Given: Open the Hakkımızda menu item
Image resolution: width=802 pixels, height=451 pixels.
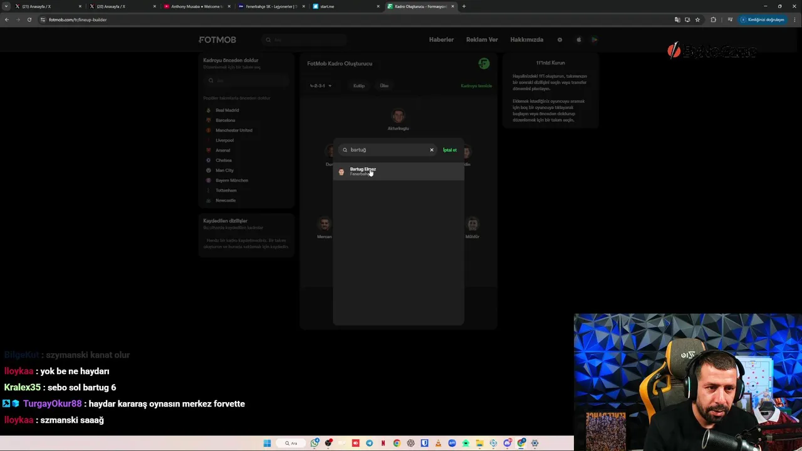Looking at the screenshot, I should (x=526, y=39).
